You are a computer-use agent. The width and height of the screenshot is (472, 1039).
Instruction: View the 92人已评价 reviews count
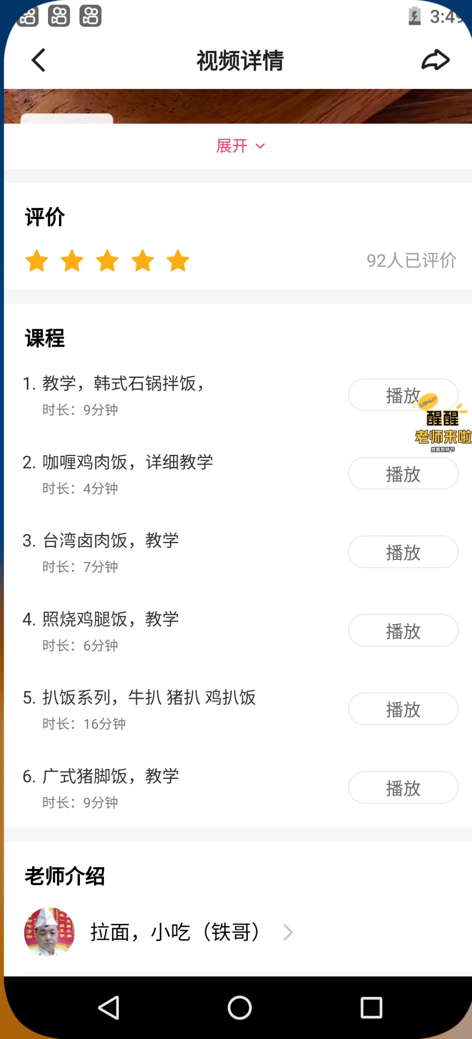411,261
